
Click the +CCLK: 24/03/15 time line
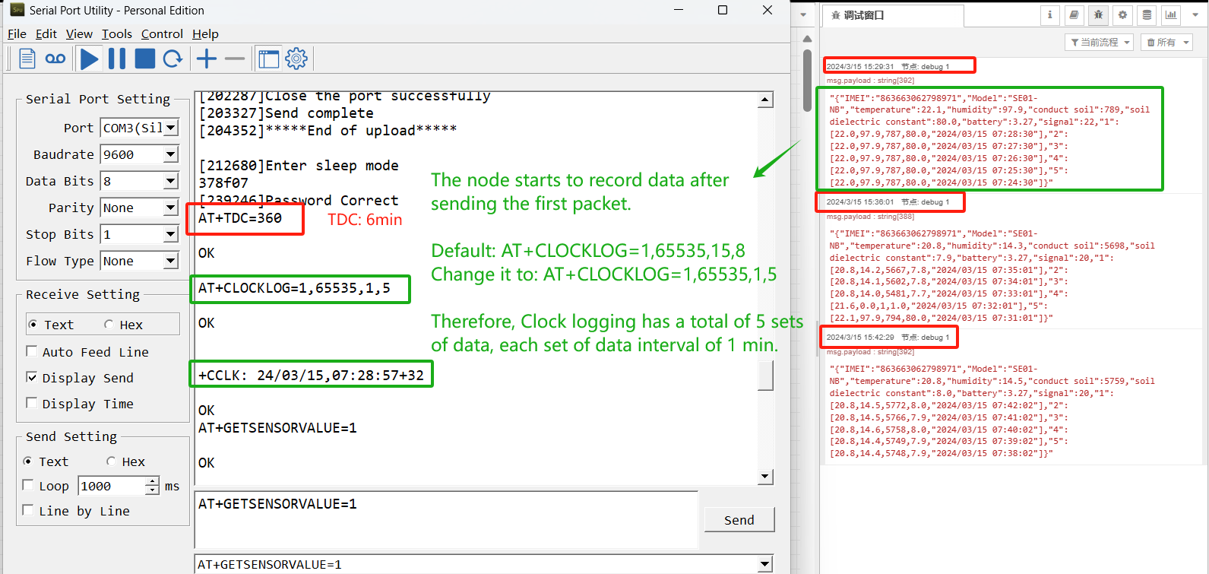tap(311, 376)
